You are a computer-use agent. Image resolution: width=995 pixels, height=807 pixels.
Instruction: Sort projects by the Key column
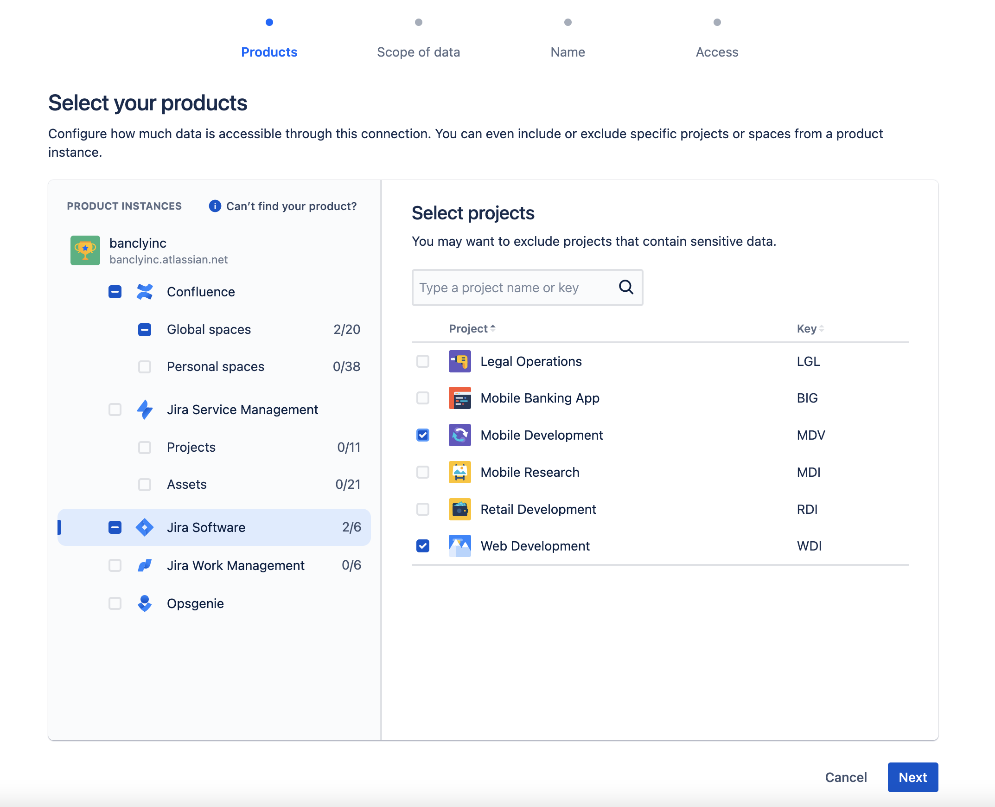[810, 329]
